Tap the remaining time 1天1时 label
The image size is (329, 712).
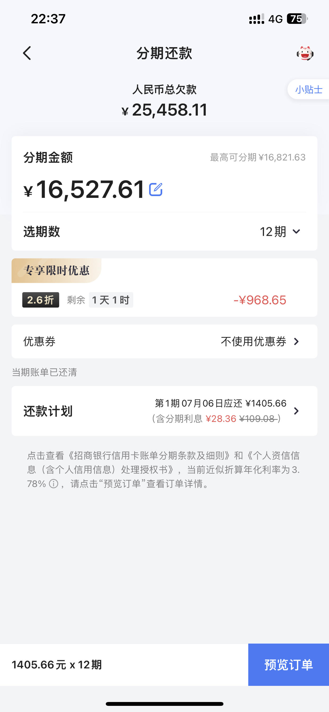[x=111, y=300]
